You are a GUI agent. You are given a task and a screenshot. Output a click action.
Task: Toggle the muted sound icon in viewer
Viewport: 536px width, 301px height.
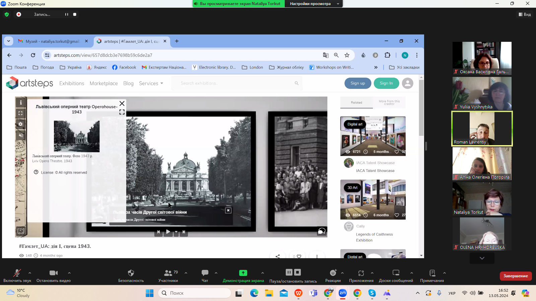[21, 135]
